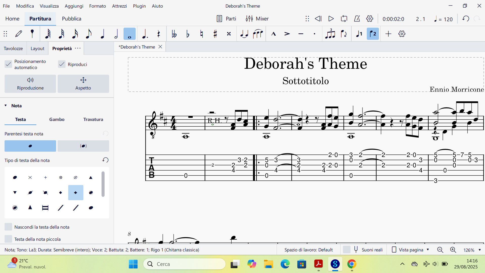Viewport: 485px width, 273px height.
Task: Click the Windows taskbar search box
Action: (x=184, y=264)
